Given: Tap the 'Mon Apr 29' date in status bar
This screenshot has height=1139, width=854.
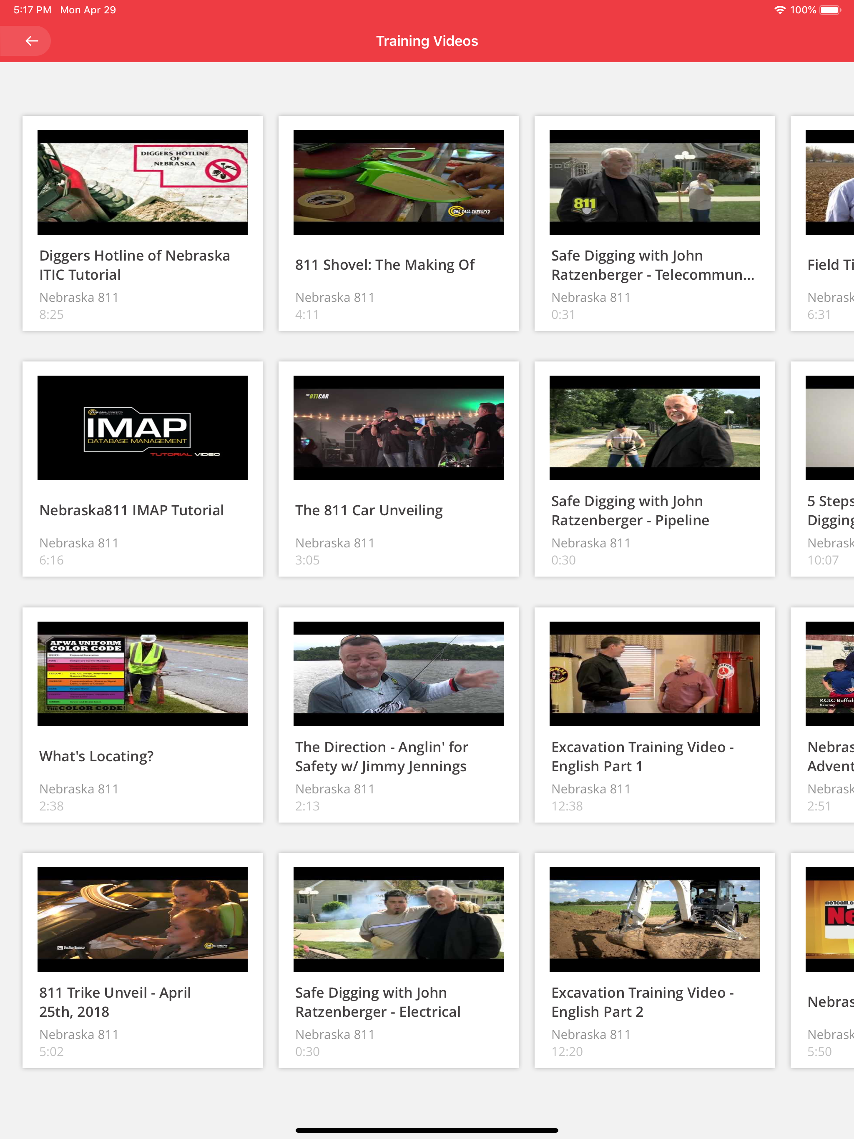Looking at the screenshot, I should click(88, 10).
